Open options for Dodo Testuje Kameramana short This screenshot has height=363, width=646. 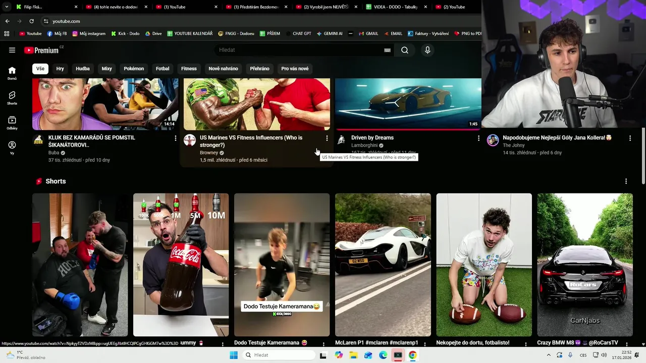(324, 344)
